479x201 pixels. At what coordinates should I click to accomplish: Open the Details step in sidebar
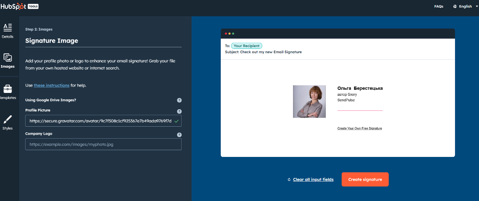(8, 31)
